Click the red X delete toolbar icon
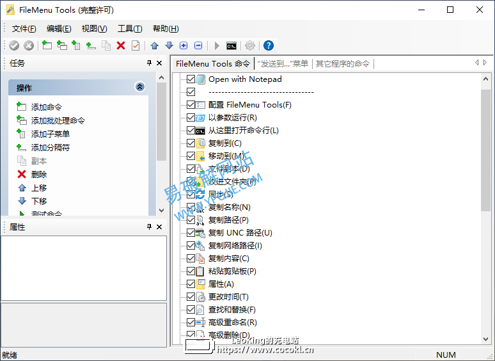The image size is (495, 361). coord(121,45)
